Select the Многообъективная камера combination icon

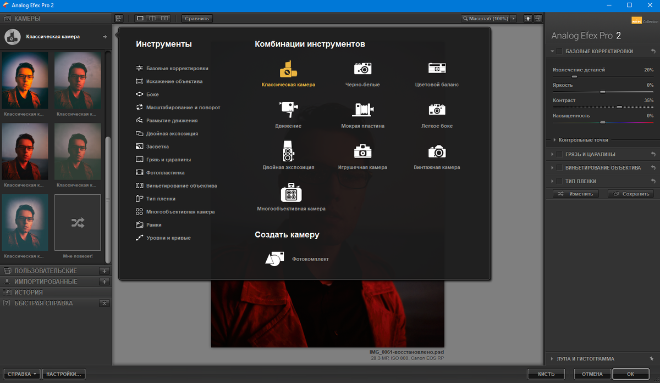pos(291,193)
